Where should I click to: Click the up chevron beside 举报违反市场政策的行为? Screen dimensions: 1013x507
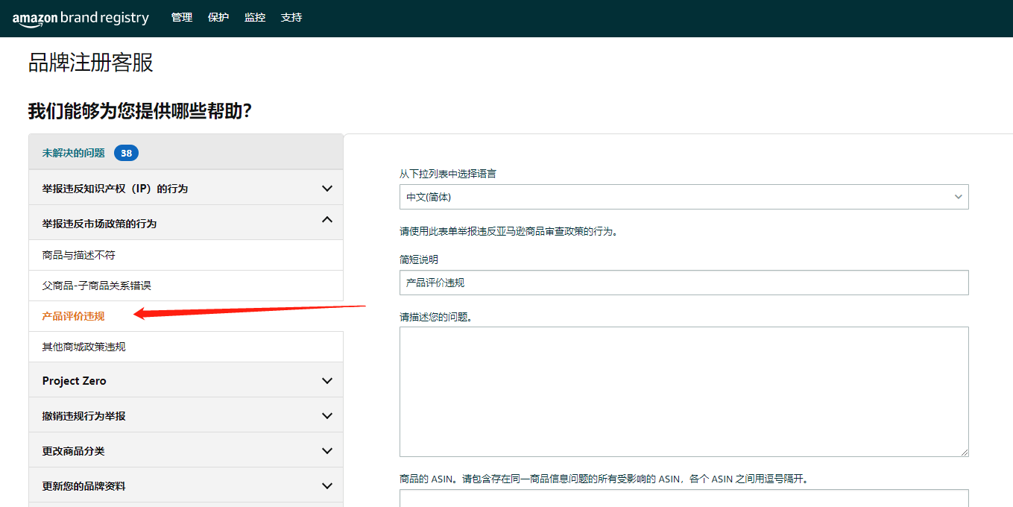pyautogui.click(x=326, y=219)
